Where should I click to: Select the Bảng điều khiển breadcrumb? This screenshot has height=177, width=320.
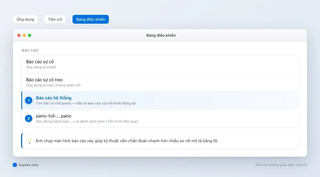pos(91,19)
